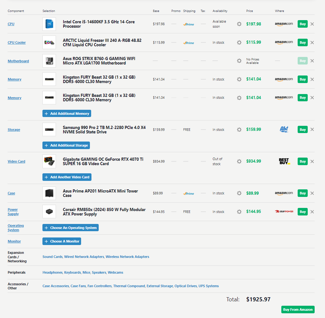Click the ARCTIC Liquid Freezer thumbnail
The image size is (325, 318).
tap(49, 42)
